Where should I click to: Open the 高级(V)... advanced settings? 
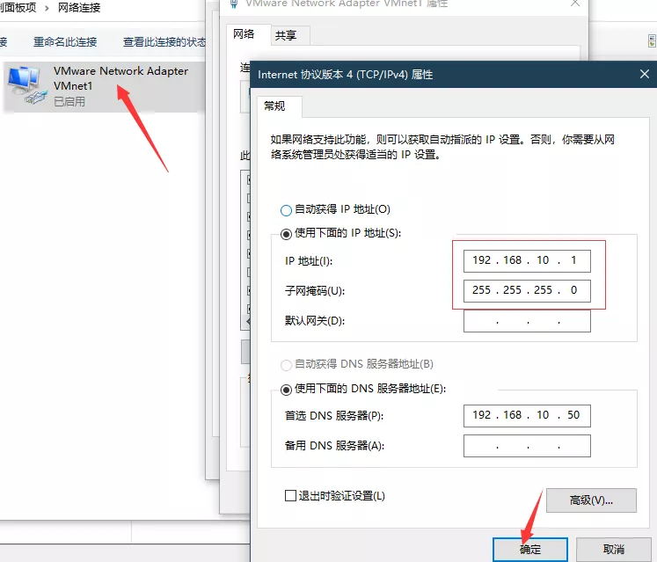point(590,500)
